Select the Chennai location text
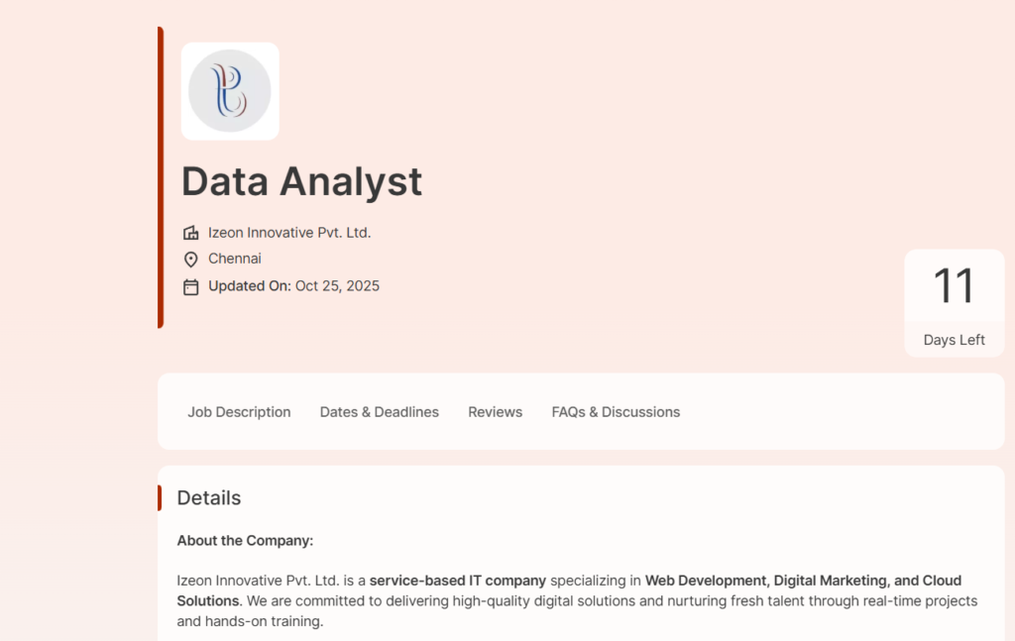 (x=235, y=259)
